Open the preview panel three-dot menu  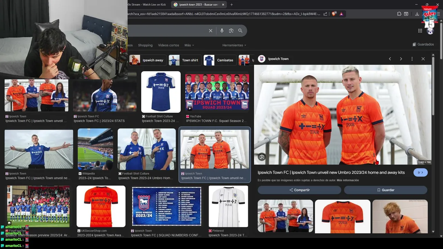click(x=412, y=59)
